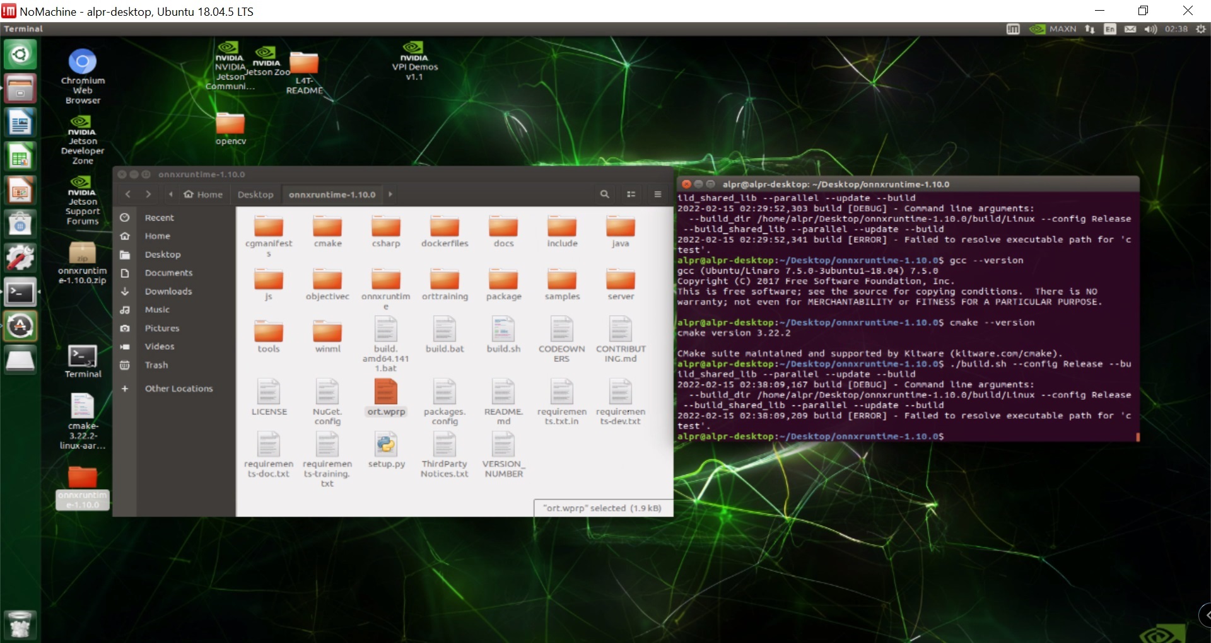Screen dimensions: 1211x643
Task: Click the MAXN power mode indicator
Action: point(1053,29)
